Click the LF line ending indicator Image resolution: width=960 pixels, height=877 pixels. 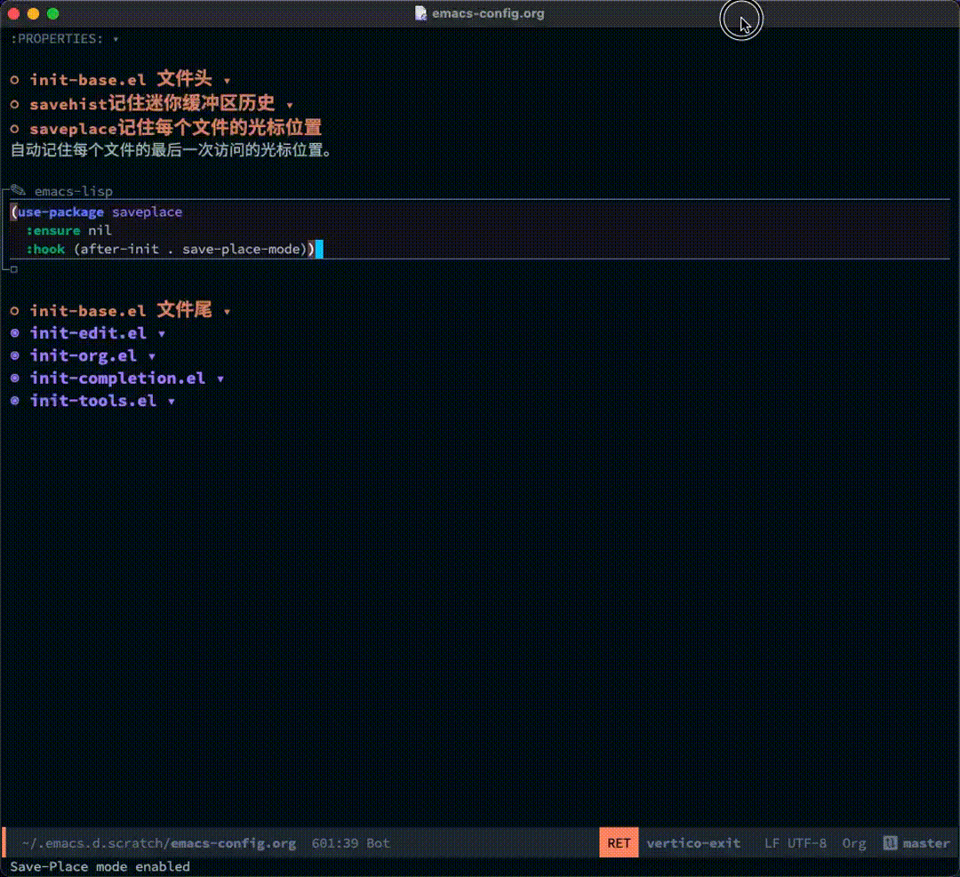coord(772,842)
